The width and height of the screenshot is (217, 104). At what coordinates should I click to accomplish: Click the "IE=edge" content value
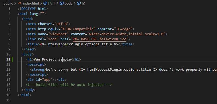click(x=123, y=29)
